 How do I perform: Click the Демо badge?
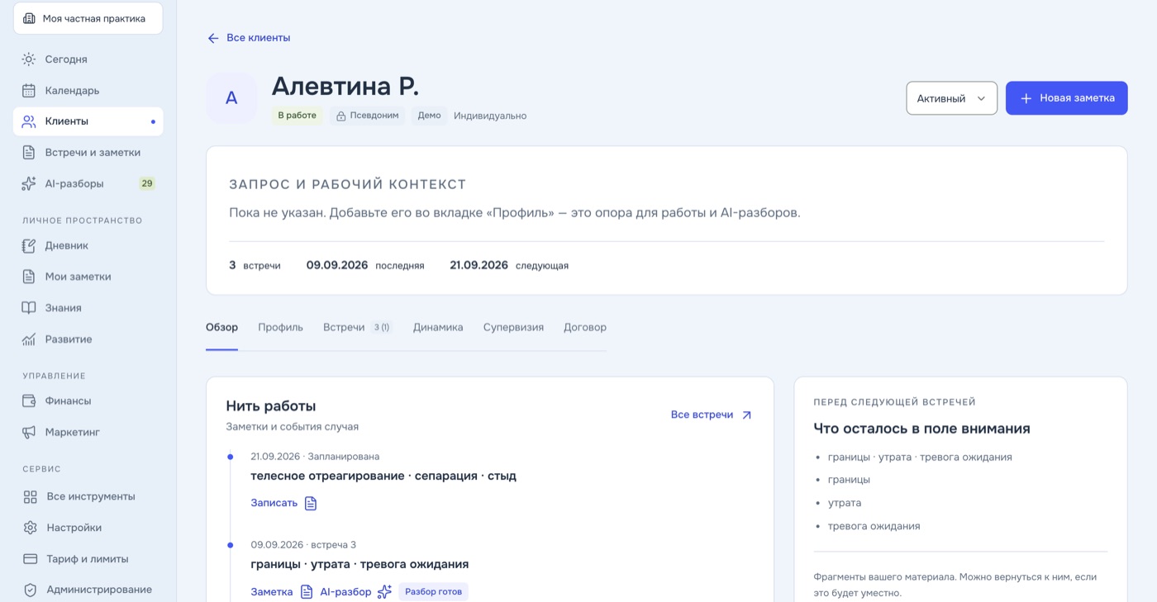pos(429,116)
